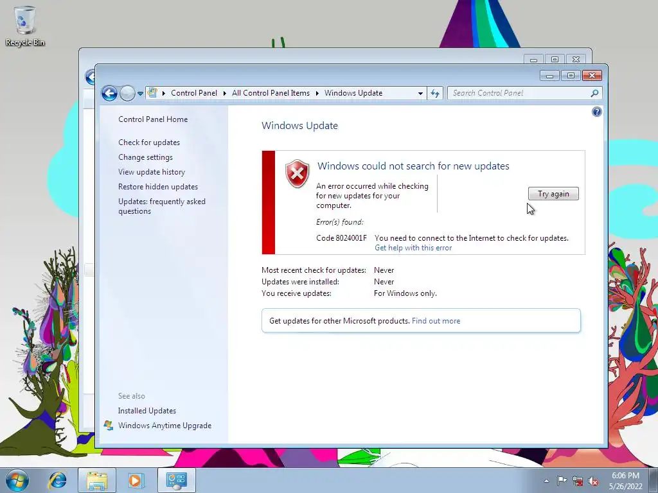Select Control Panel breadcrumb
Viewport: 658px width, 493px height.
194,93
